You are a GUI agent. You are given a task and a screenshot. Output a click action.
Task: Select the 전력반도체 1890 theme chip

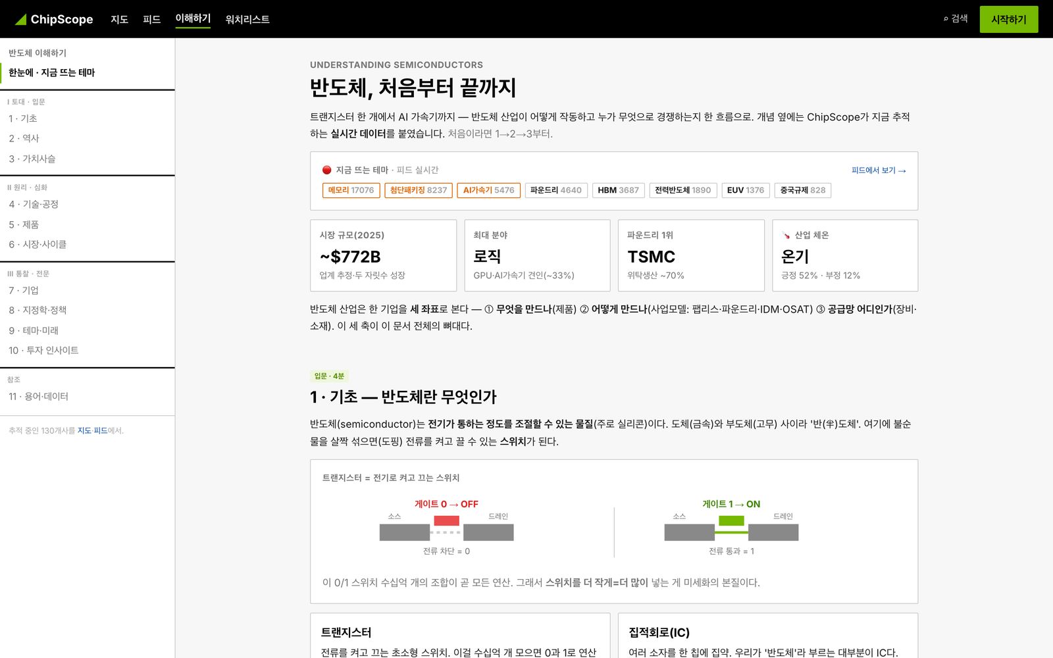(x=683, y=190)
